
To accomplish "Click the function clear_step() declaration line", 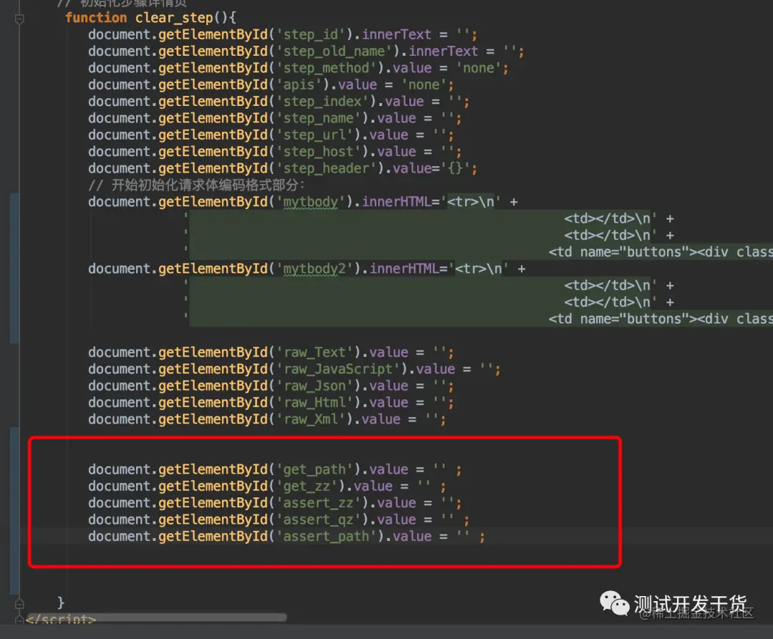I will click(x=151, y=18).
